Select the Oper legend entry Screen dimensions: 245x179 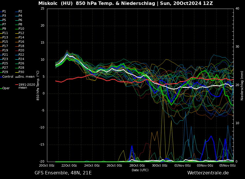(x=6, y=88)
